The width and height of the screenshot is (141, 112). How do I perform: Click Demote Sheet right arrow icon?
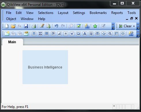(x=20, y=34)
